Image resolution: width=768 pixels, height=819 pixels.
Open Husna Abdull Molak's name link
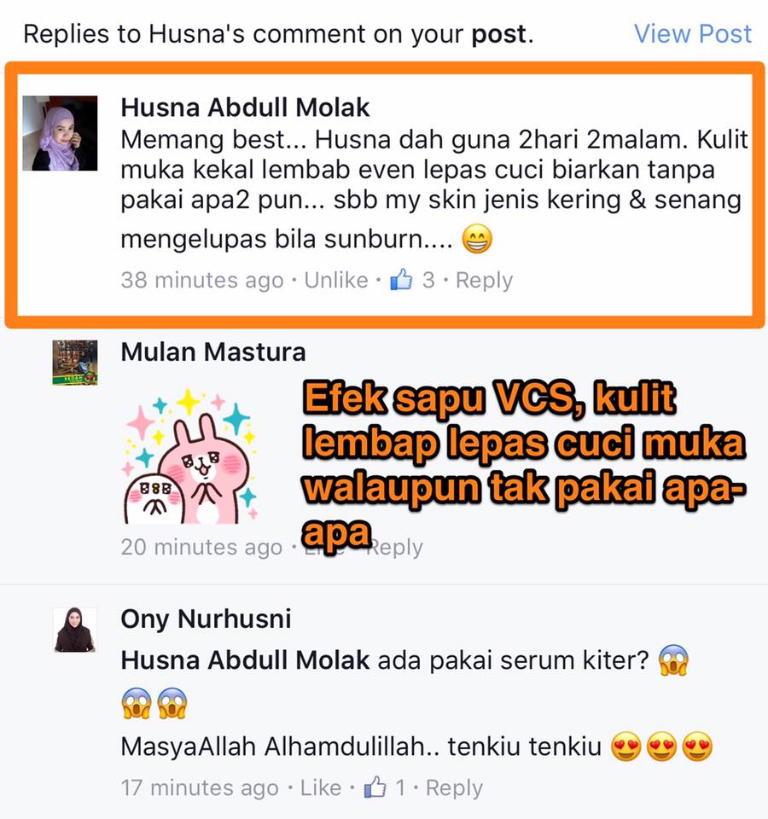point(245,107)
